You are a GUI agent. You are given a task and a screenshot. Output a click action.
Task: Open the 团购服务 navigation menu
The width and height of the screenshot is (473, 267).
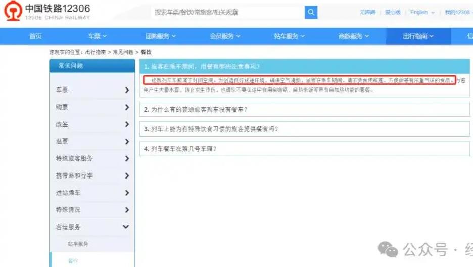pyautogui.click(x=161, y=36)
